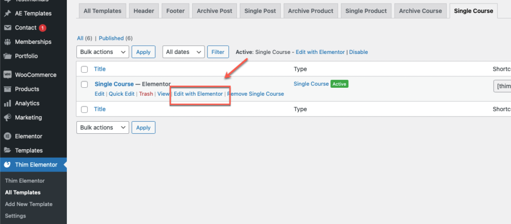Click the Analytics bar chart icon
This screenshot has height=224, width=511.
pyautogui.click(x=7, y=104)
